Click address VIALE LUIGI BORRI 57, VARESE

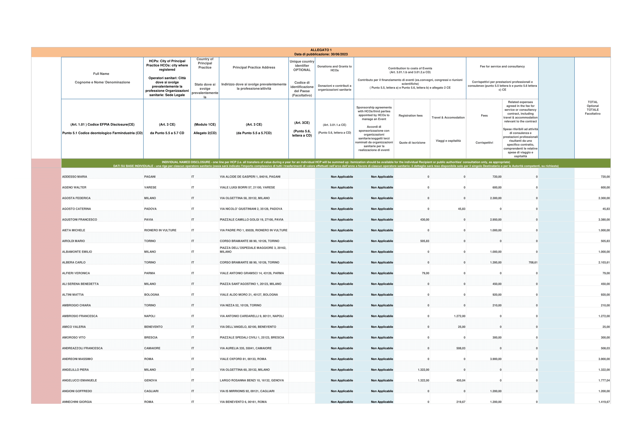pyautogui.click(x=247, y=188)
